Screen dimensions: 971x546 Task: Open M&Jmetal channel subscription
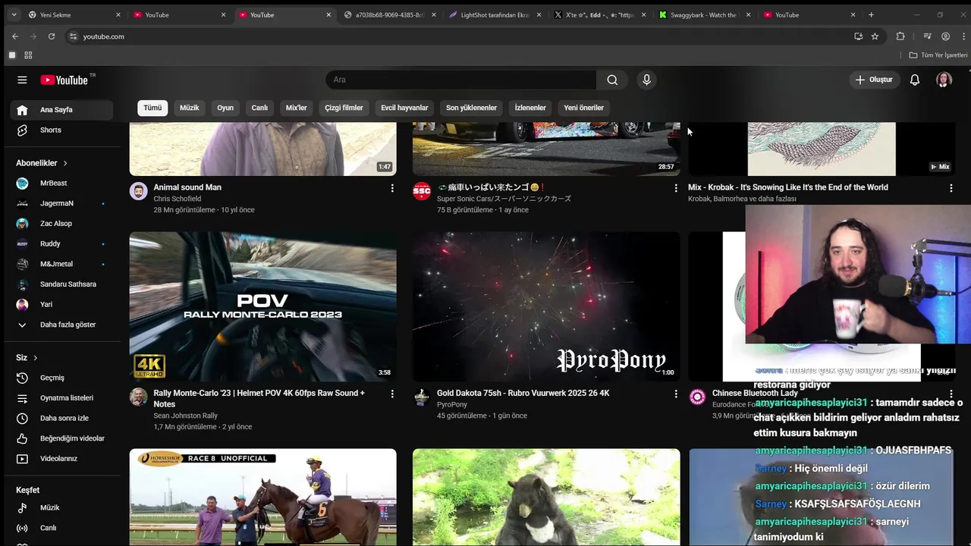[61, 264]
